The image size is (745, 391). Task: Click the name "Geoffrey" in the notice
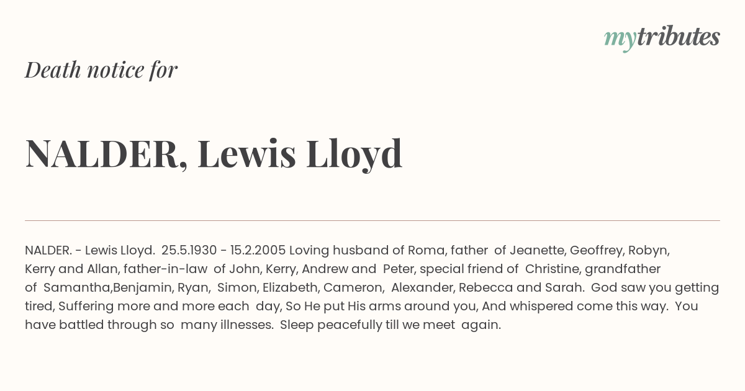click(595, 251)
